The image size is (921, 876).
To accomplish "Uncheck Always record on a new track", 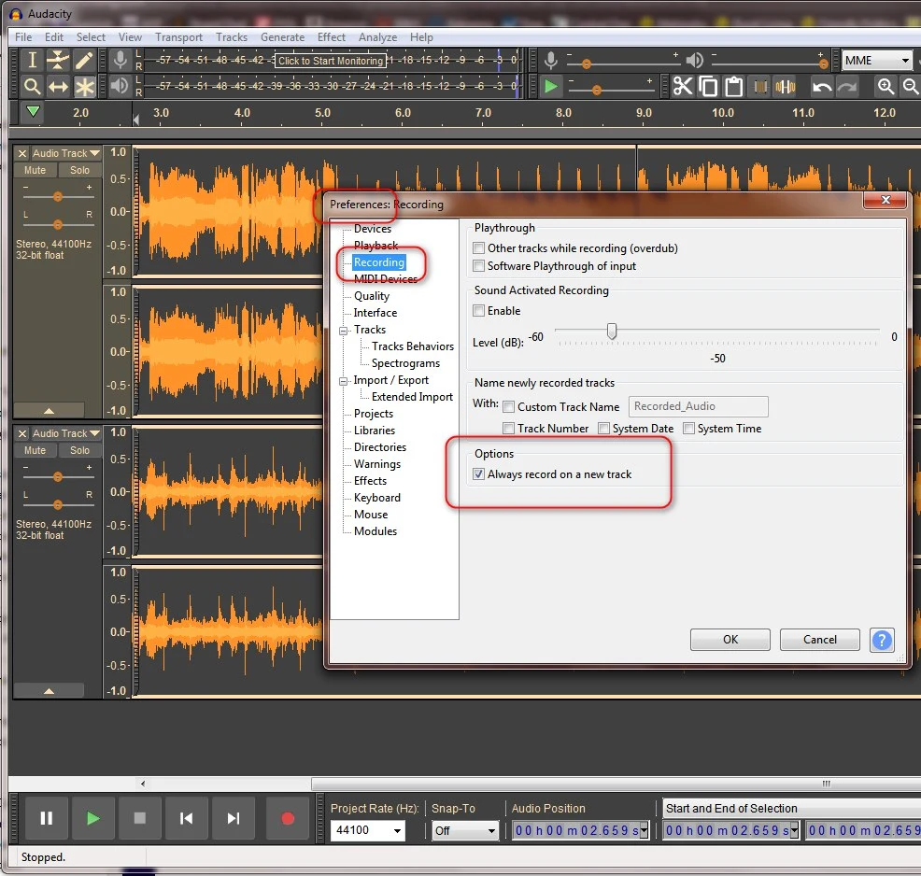I will (479, 474).
